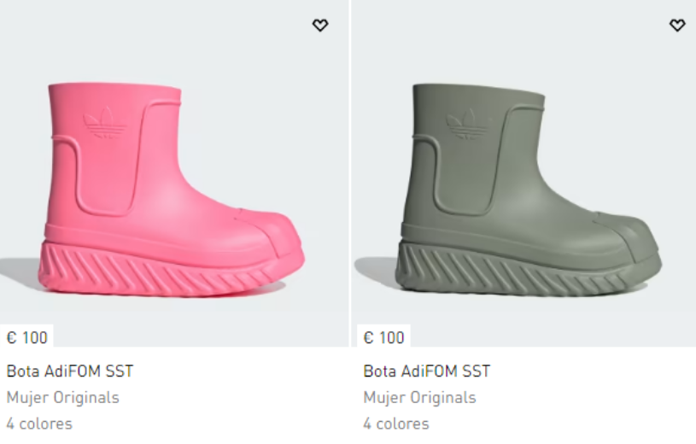This screenshot has height=444, width=696.
Task: Open pink boot's Bota AdiFOM SST title link
Action: (70, 371)
